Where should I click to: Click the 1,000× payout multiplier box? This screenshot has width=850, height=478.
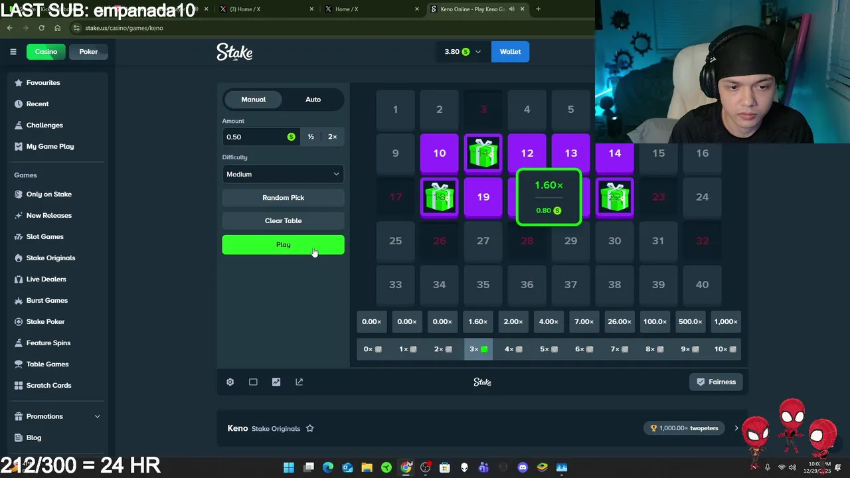point(725,322)
